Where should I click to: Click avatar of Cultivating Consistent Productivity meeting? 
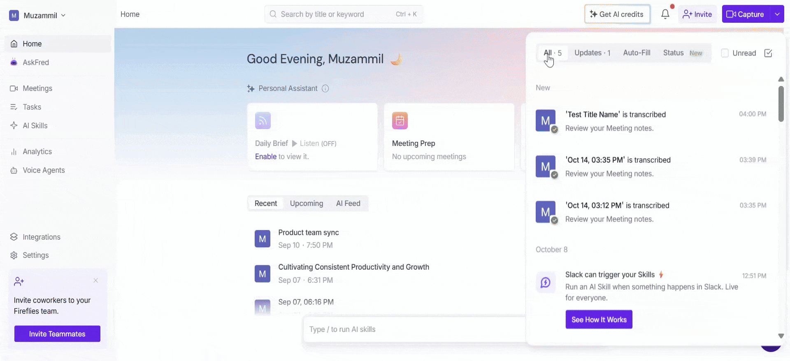click(x=263, y=274)
